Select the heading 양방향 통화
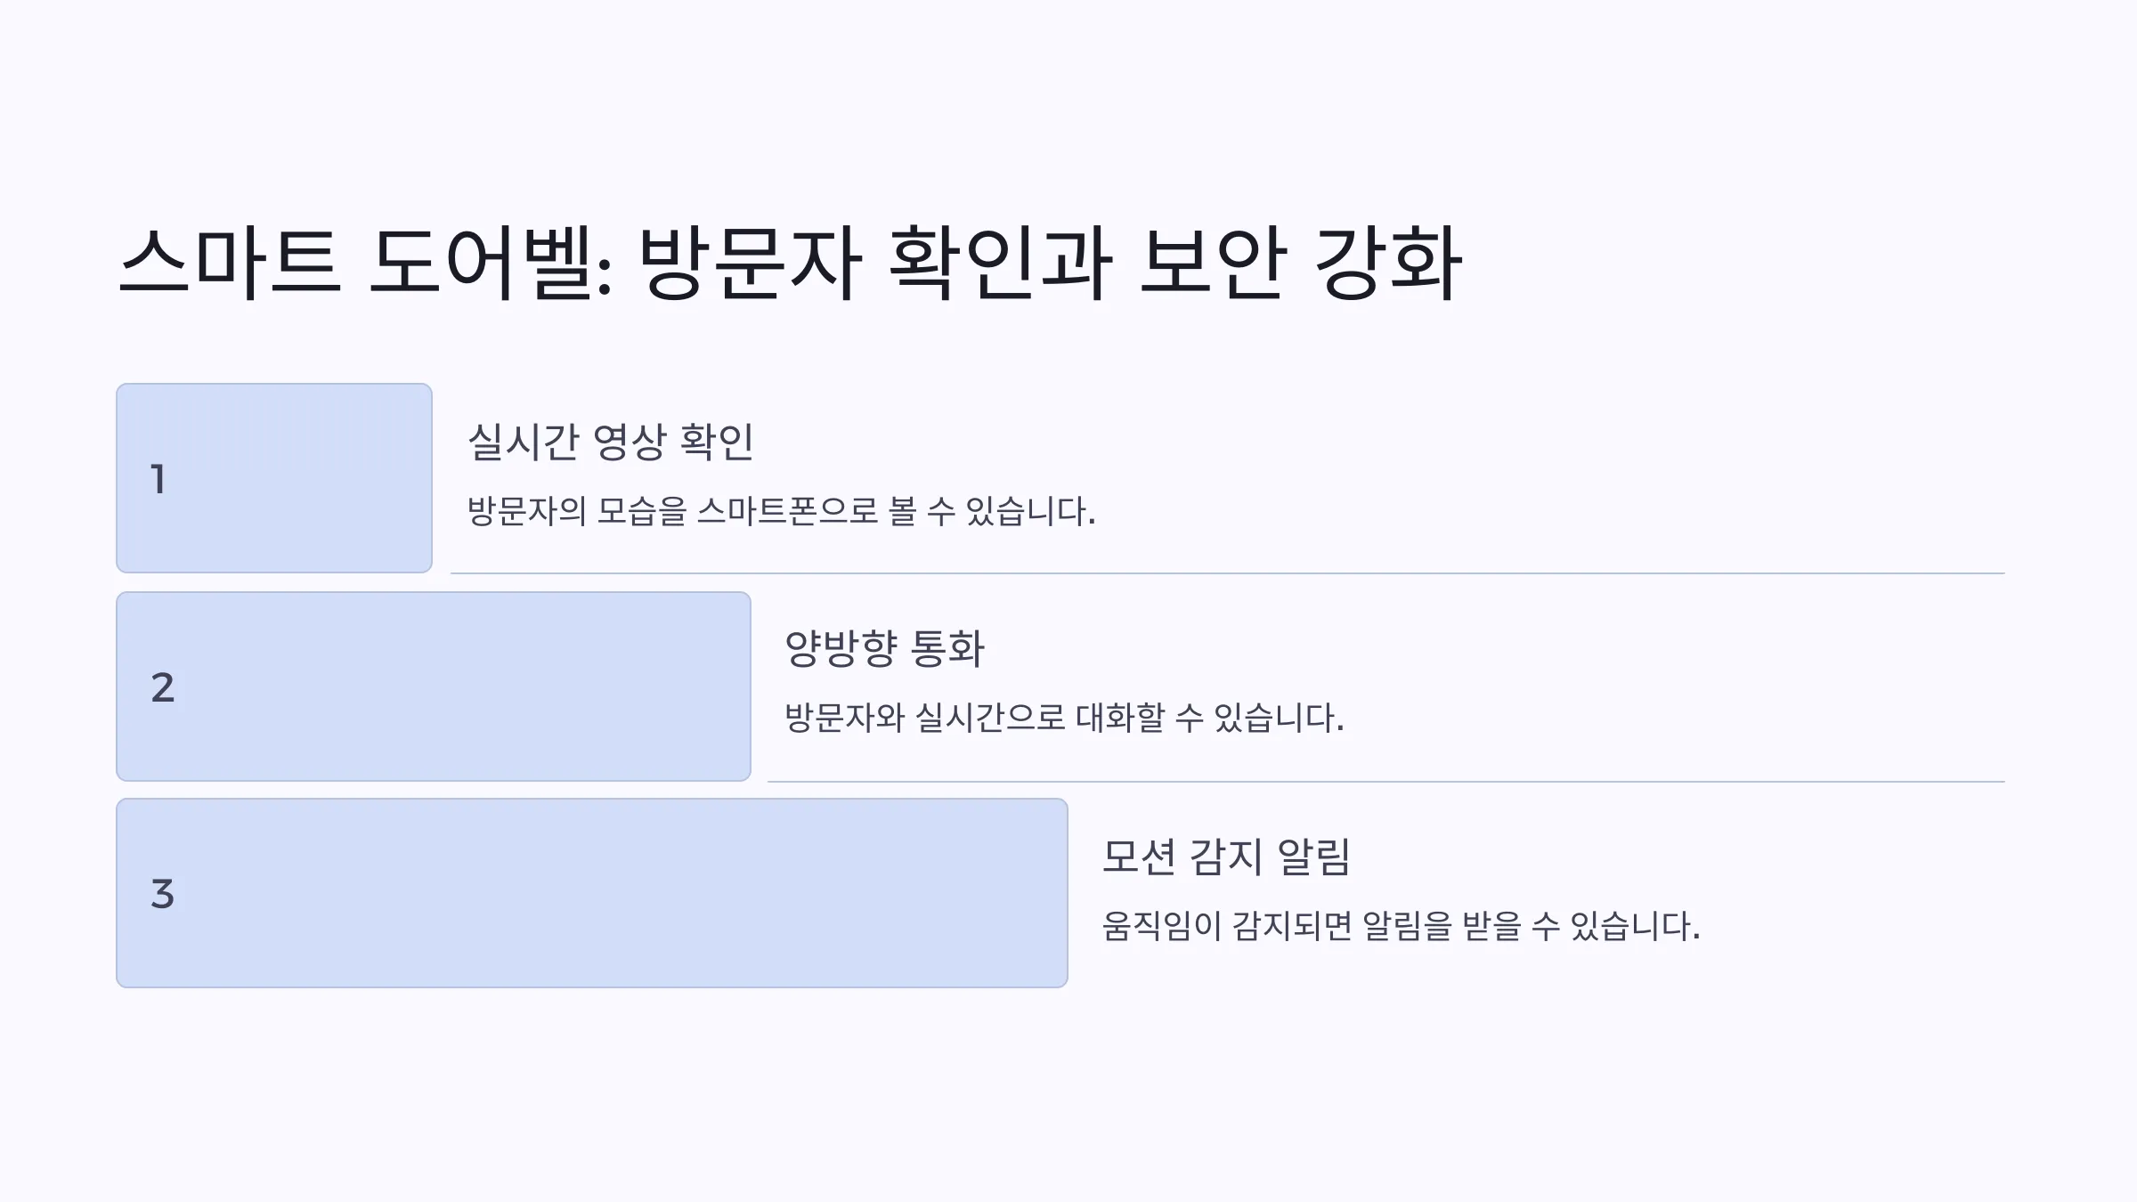This screenshot has height=1202, width=2137. pos(884,648)
